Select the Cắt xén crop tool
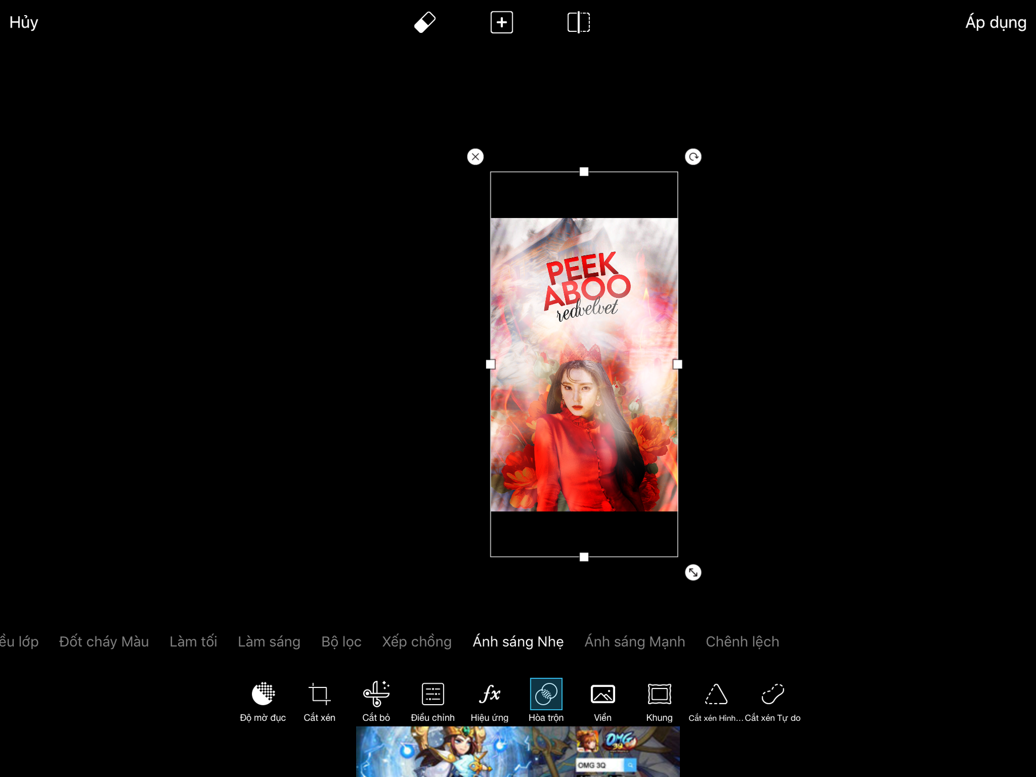 pos(319,701)
